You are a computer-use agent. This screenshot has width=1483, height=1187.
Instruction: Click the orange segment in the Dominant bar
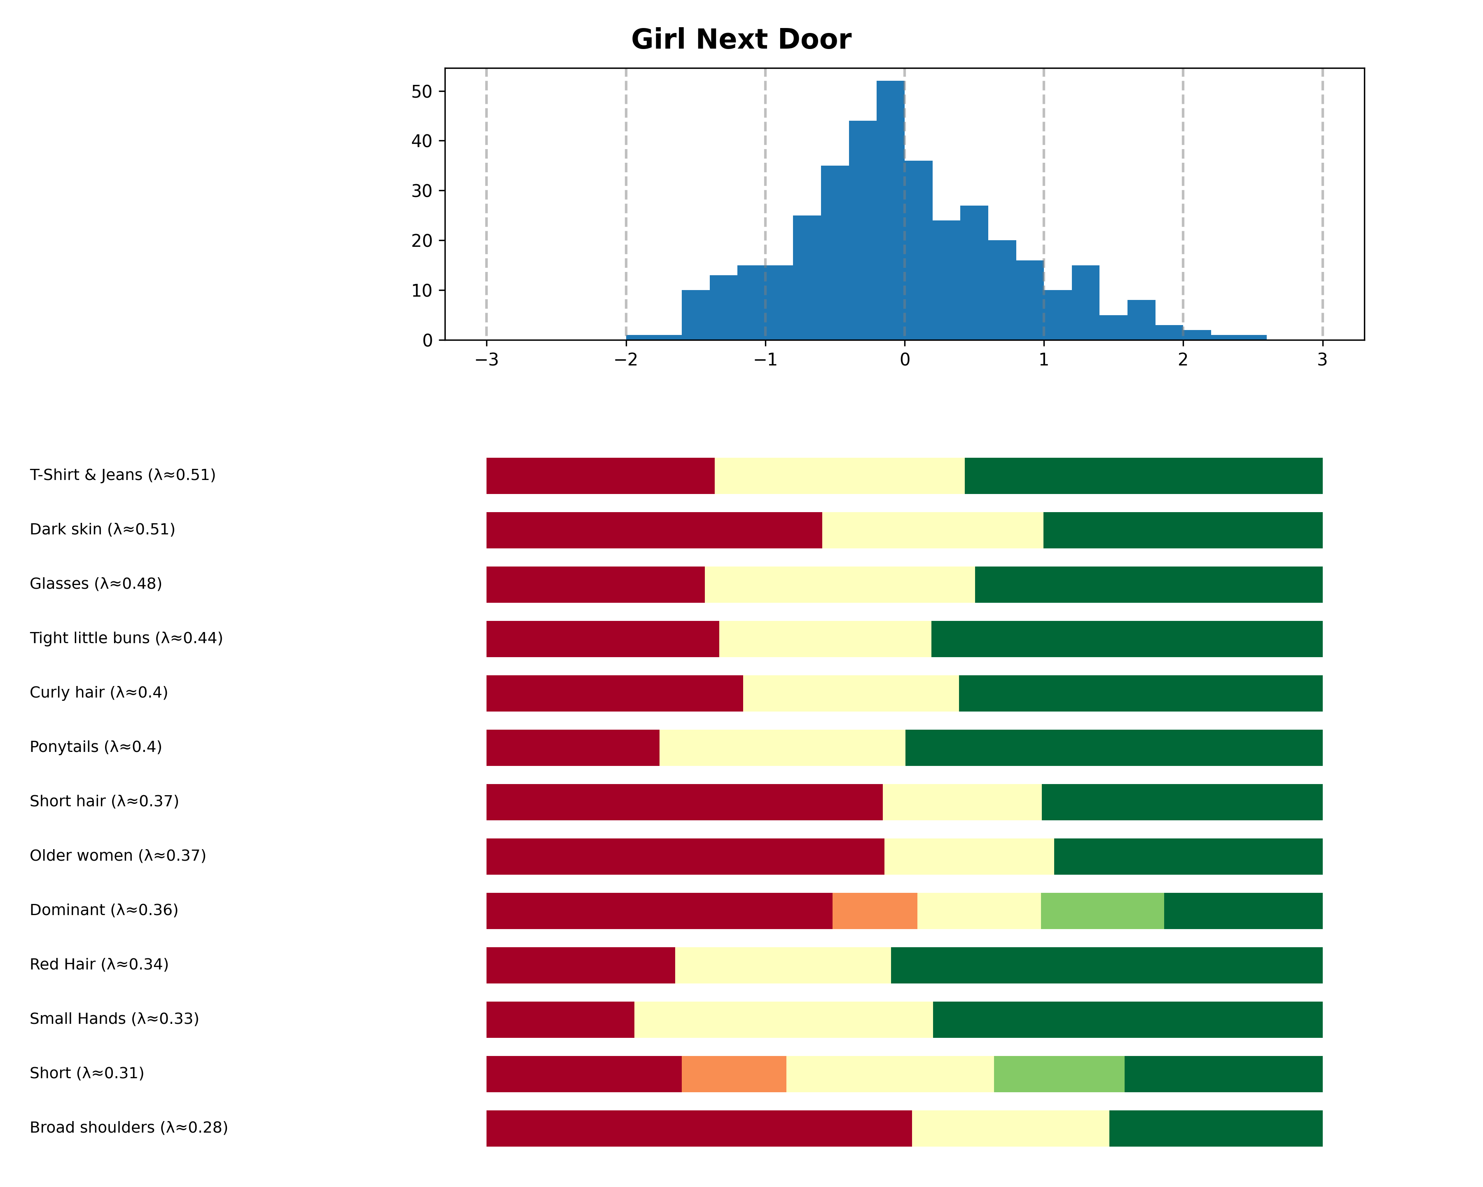(874, 911)
